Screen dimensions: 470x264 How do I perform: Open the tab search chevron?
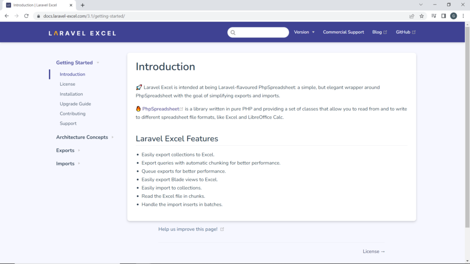coord(421,5)
